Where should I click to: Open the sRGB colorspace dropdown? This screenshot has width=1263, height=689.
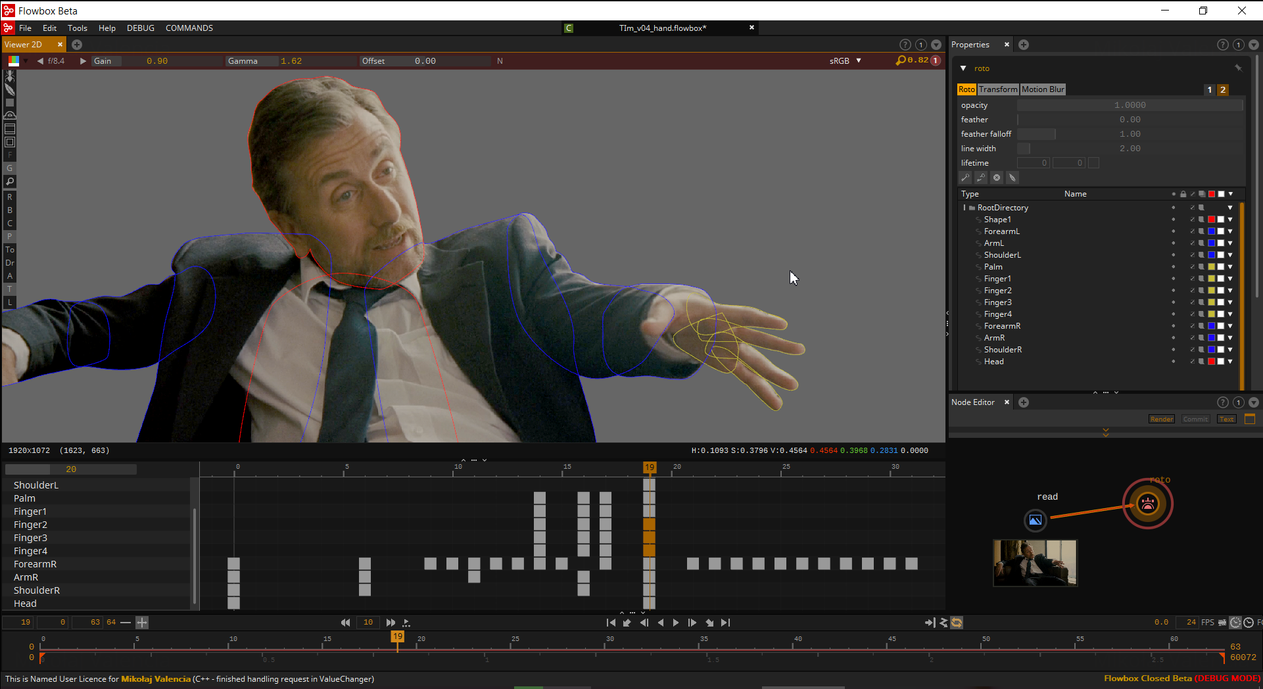point(858,60)
